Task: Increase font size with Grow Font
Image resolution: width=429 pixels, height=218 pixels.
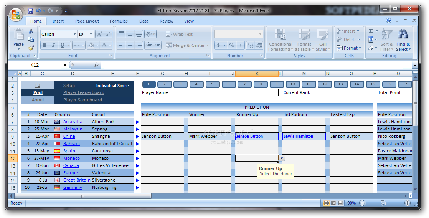Action: pos(99,34)
